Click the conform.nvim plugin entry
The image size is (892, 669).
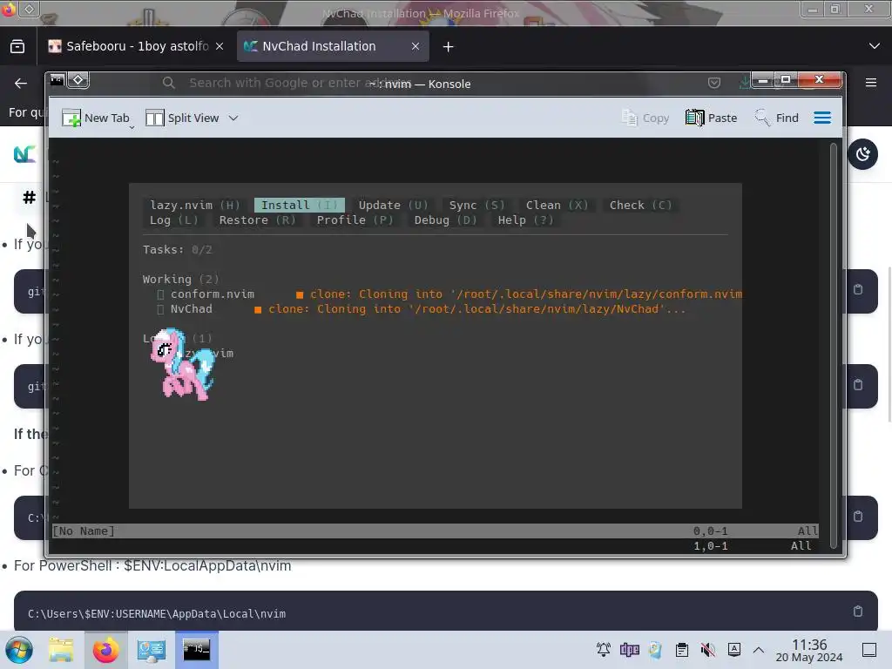pos(213,294)
